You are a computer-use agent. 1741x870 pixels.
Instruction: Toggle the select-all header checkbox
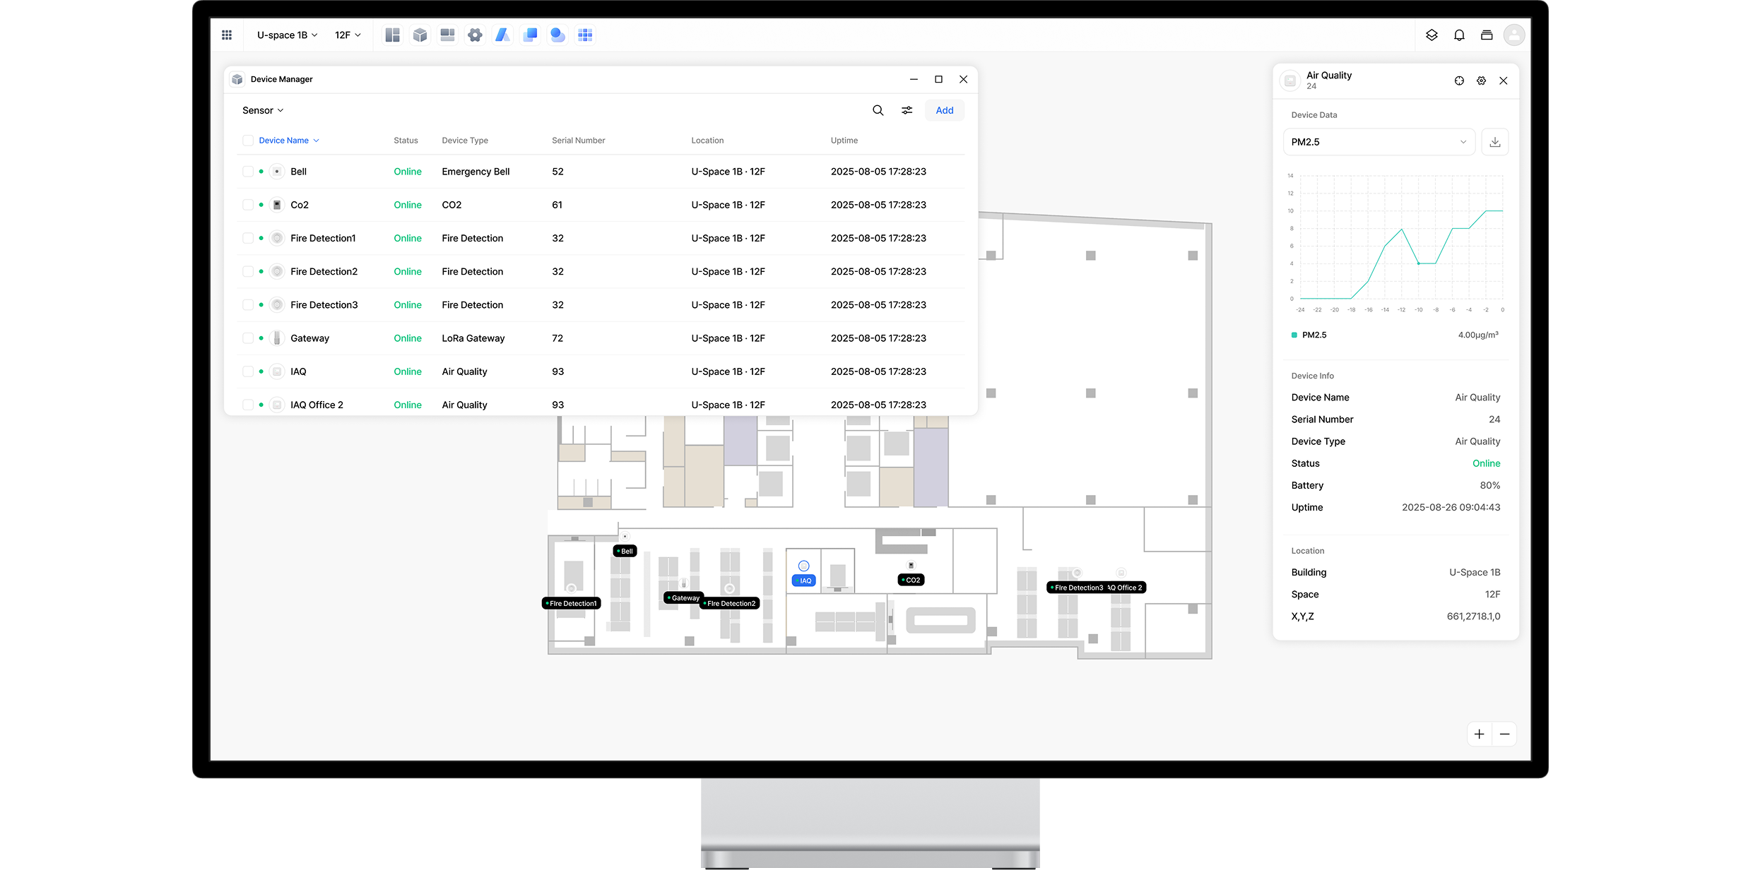[248, 141]
